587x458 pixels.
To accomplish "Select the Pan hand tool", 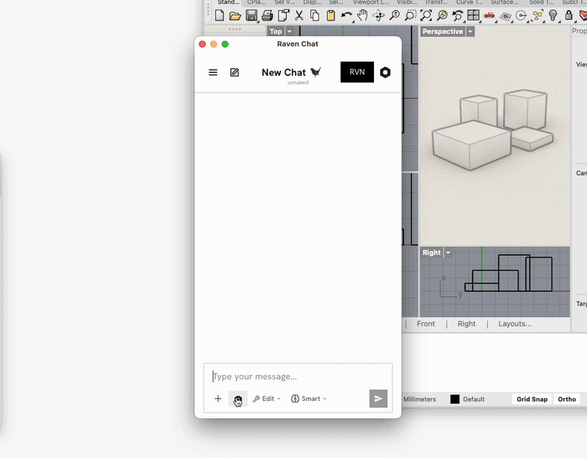I will [362, 15].
